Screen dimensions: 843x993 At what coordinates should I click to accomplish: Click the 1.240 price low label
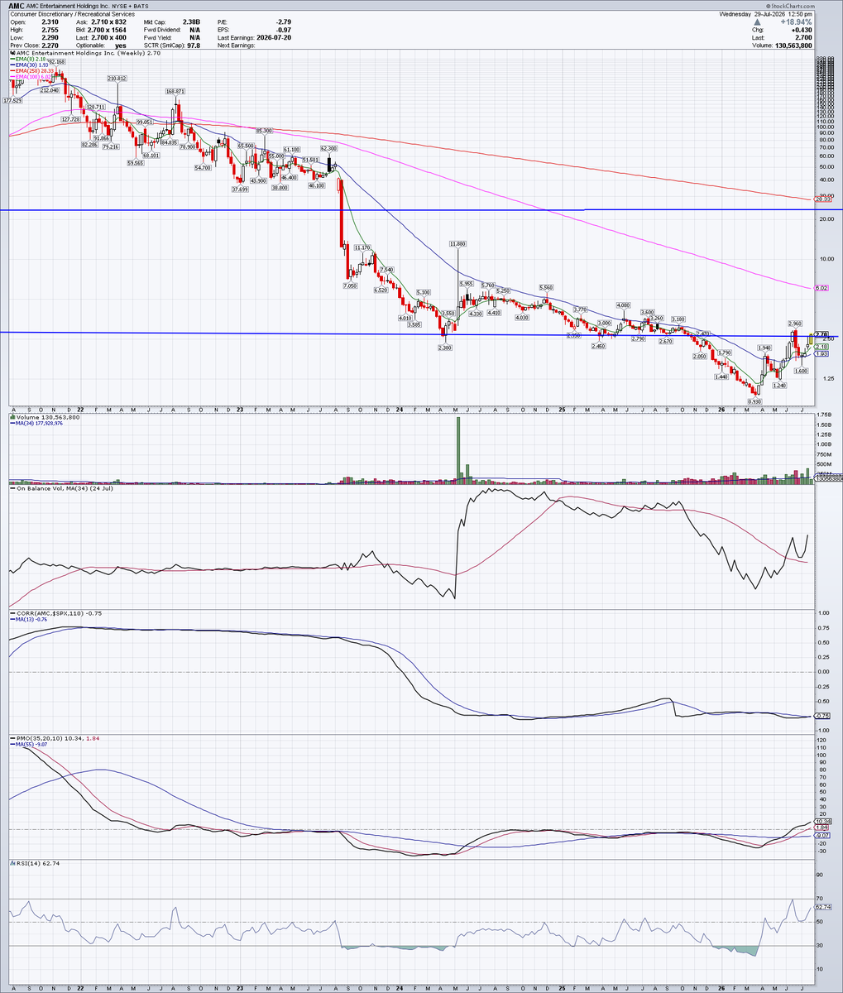(778, 385)
